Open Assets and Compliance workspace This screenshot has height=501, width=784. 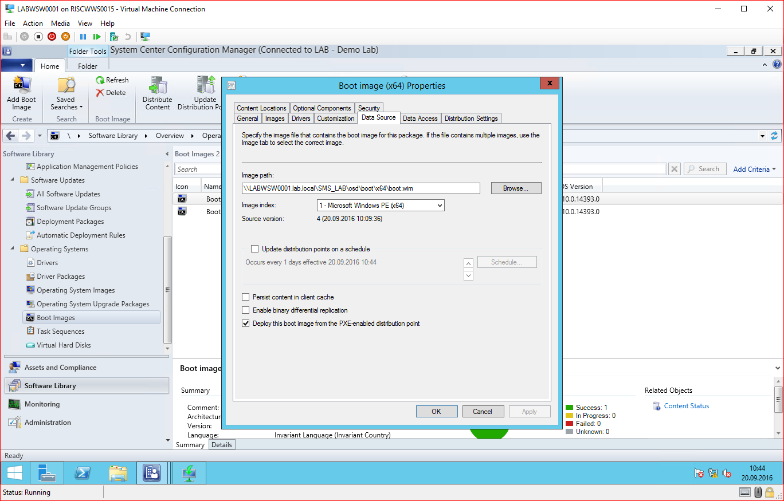[60, 368]
